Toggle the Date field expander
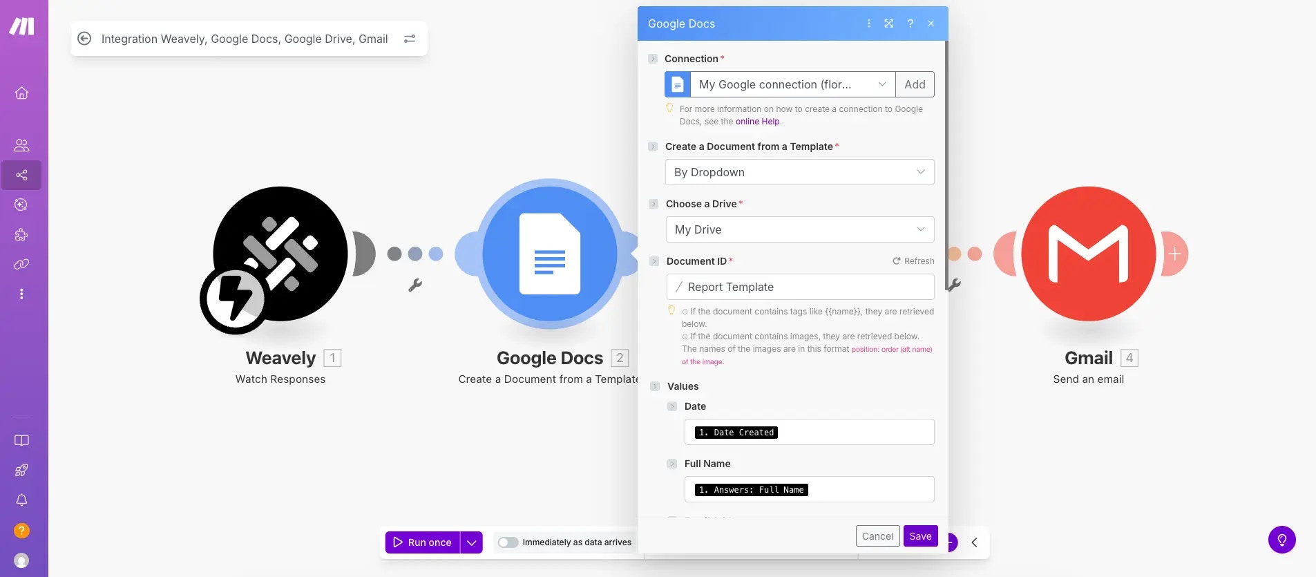This screenshot has height=577, width=1316. (x=672, y=406)
